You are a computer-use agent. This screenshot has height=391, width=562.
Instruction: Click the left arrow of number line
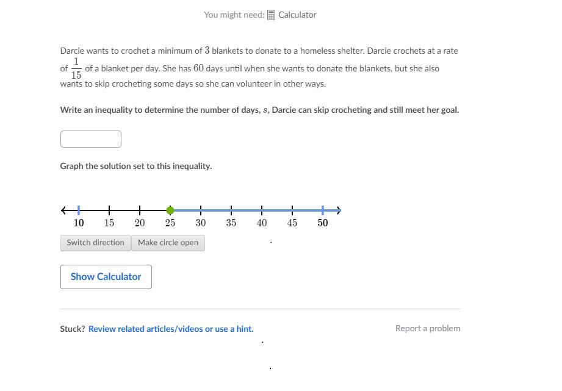pyautogui.click(x=63, y=210)
